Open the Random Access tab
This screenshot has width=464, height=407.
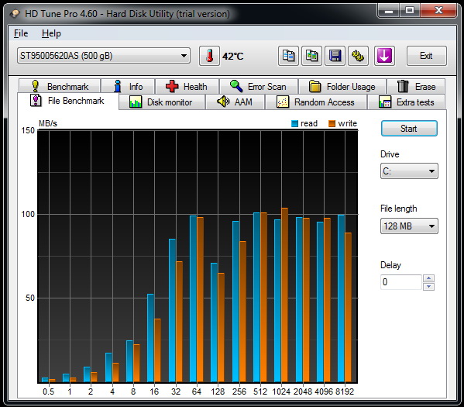pos(316,102)
